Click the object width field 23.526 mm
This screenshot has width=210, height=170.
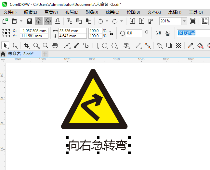point(72,31)
